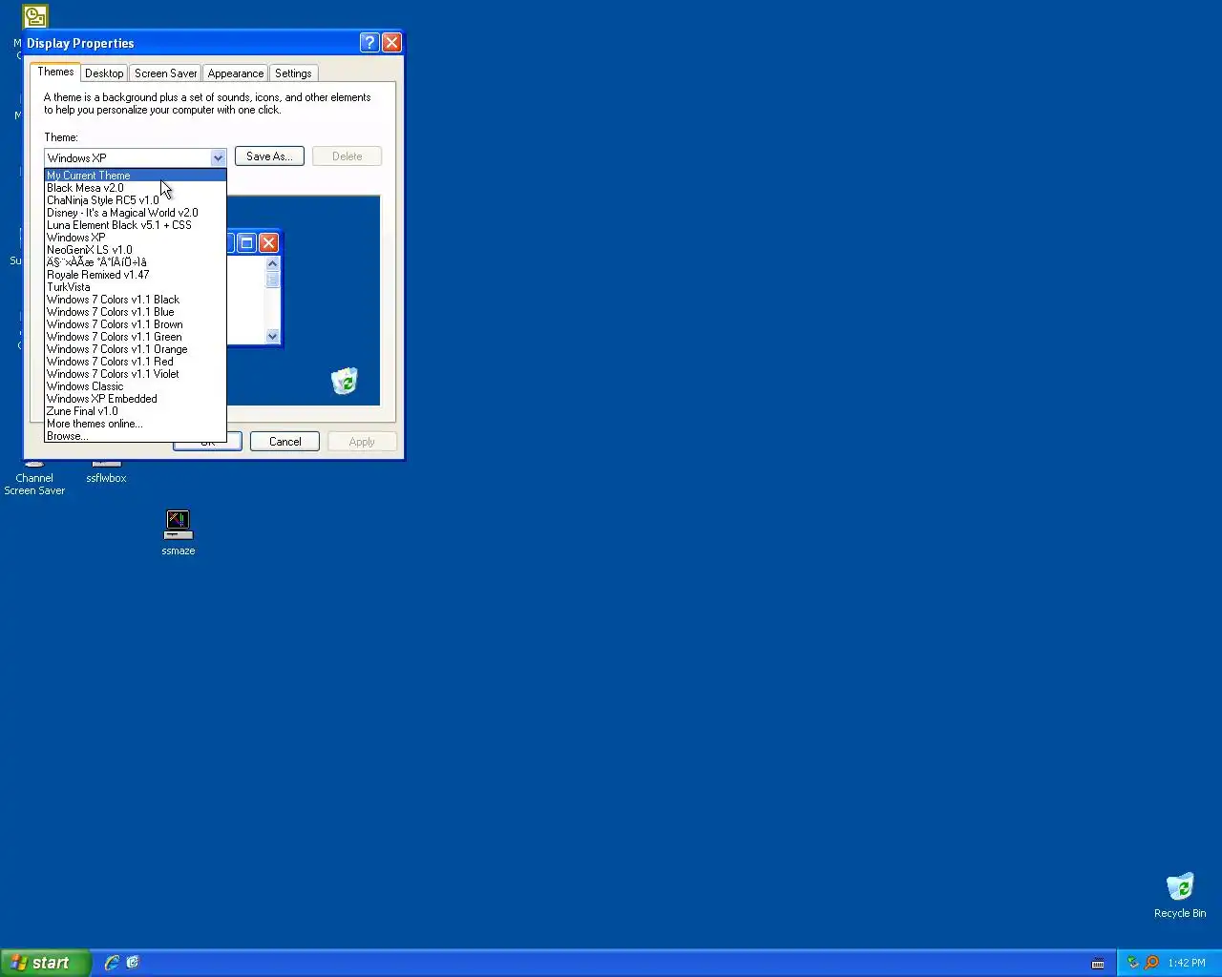Choose Windows 7 Colors v1.1 Blue

point(135,312)
